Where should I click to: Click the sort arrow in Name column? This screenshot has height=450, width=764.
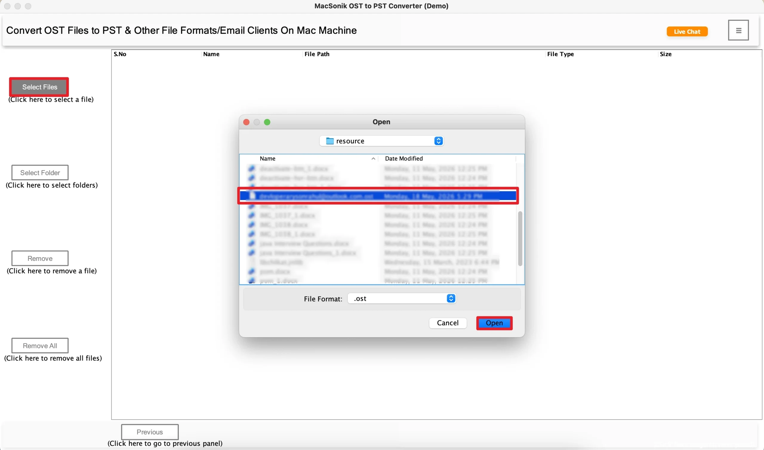[x=373, y=158]
